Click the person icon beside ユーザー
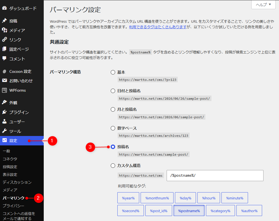Screen dimensions: 279x221 pos(4,122)
